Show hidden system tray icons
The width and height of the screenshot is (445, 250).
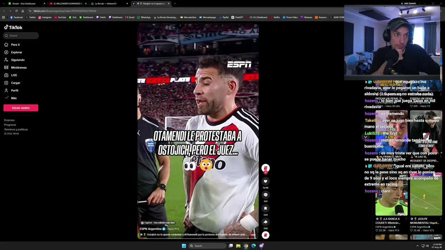click(x=418, y=246)
